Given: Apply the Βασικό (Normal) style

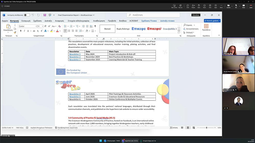Looking at the screenshot, I should click(107, 29).
